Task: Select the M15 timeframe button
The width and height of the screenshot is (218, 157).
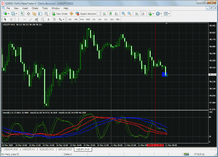Action: [82, 20]
